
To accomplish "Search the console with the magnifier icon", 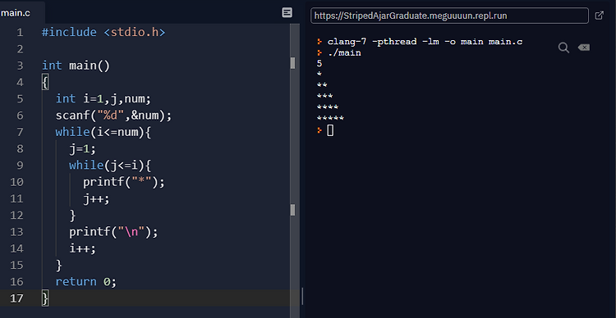I will coord(563,48).
